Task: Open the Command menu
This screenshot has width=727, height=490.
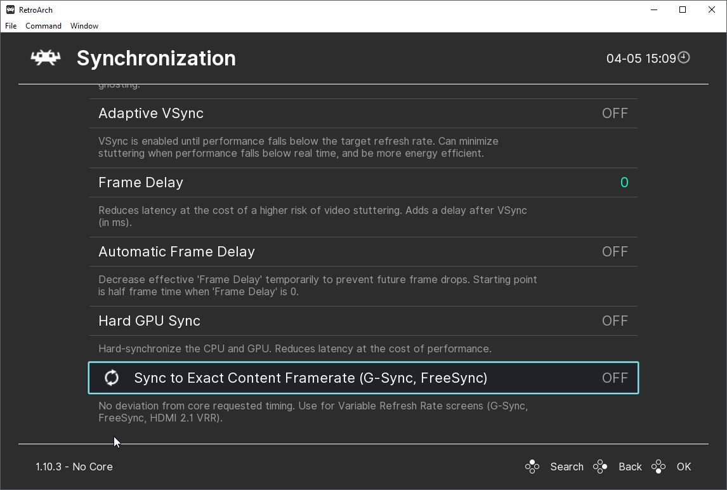Action: coord(43,26)
